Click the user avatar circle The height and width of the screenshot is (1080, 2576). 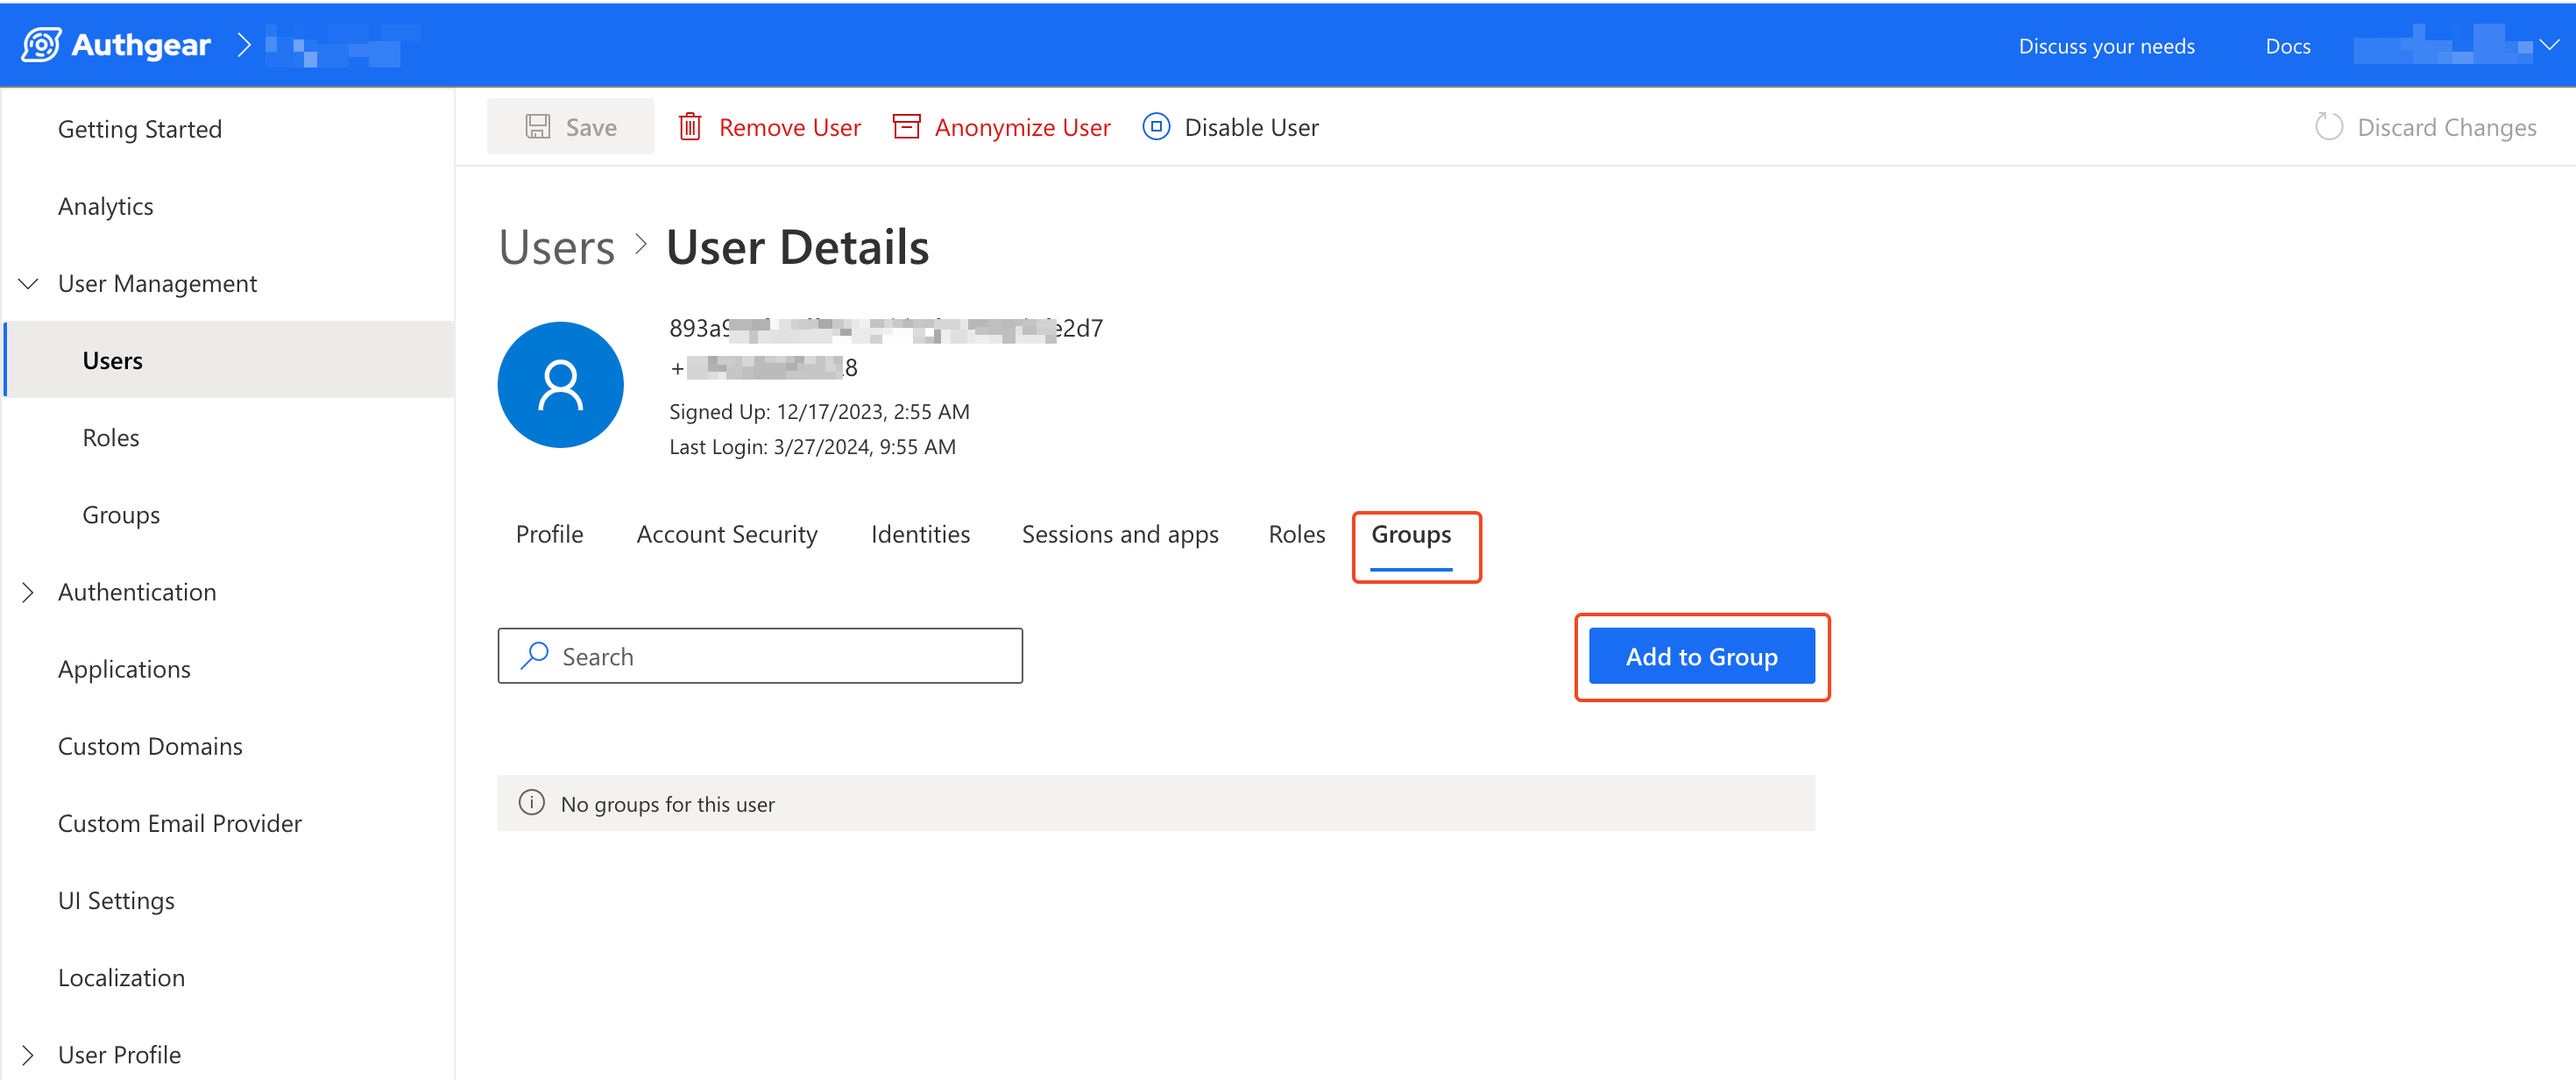(560, 384)
